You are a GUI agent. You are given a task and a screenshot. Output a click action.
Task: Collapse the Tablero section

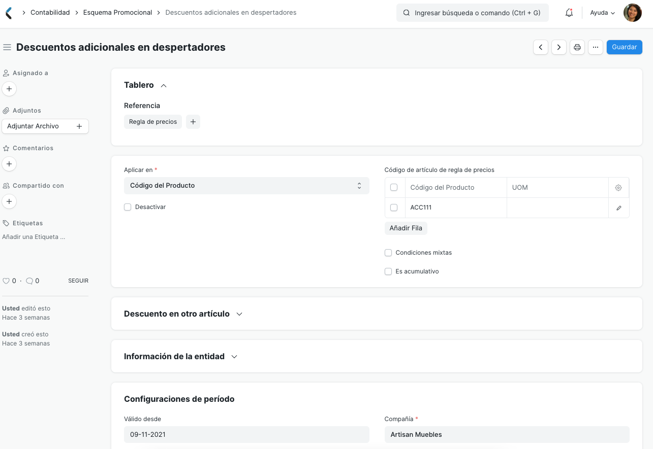coord(164,85)
